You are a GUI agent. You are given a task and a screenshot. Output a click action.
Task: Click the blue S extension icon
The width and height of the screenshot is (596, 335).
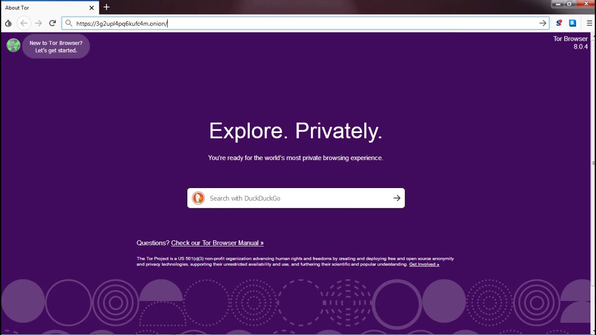[x=573, y=23]
